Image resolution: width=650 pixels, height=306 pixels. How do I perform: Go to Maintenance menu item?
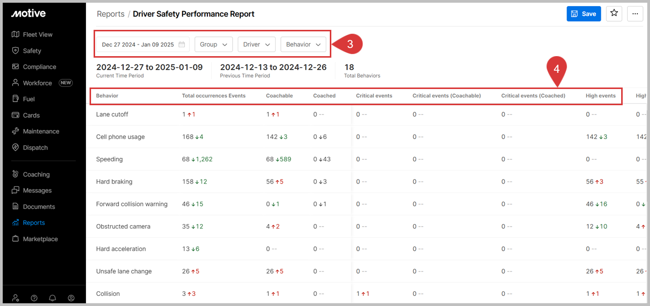coord(41,132)
